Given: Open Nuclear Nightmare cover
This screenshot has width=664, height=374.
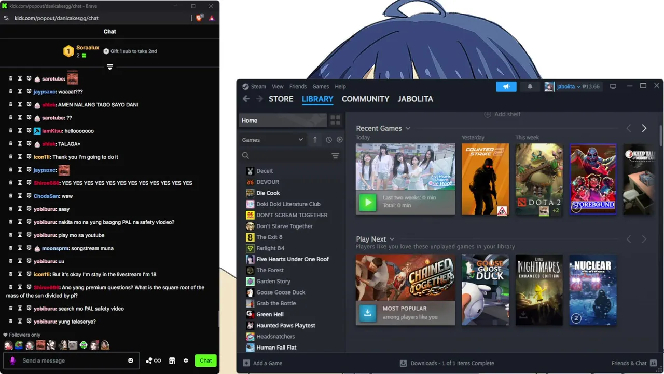Looking at the screenshot, I should point(593,290).
